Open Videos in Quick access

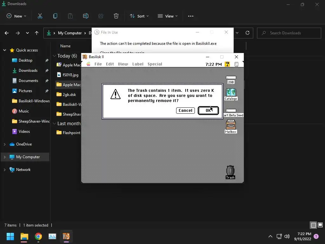pyautogui.click(x=24, y=132)
